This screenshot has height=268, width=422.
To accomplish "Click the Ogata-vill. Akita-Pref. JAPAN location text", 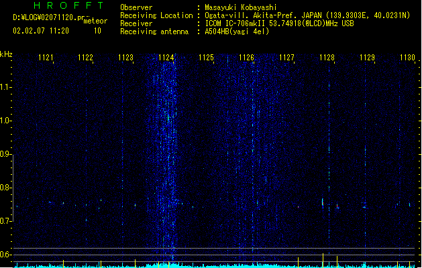I will (x=307, y=15).
